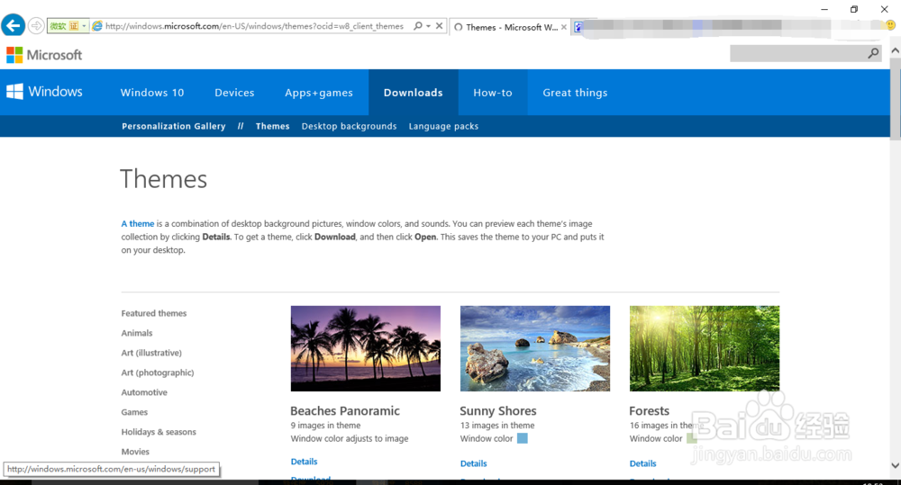Image resolution: width=901 pixels, height=485 pixels.
Task: Close the Themes browser tab
Action: coord(564,27)
